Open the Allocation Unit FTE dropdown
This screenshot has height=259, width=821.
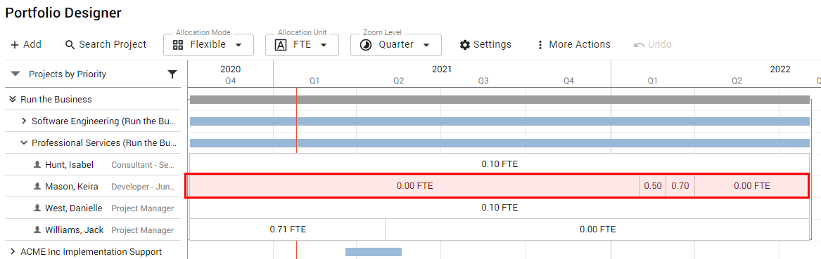coord(302,45)
